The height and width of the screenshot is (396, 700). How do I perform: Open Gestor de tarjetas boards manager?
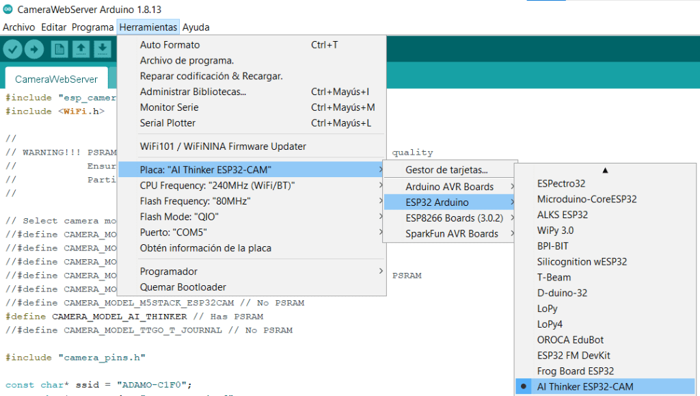446,170
